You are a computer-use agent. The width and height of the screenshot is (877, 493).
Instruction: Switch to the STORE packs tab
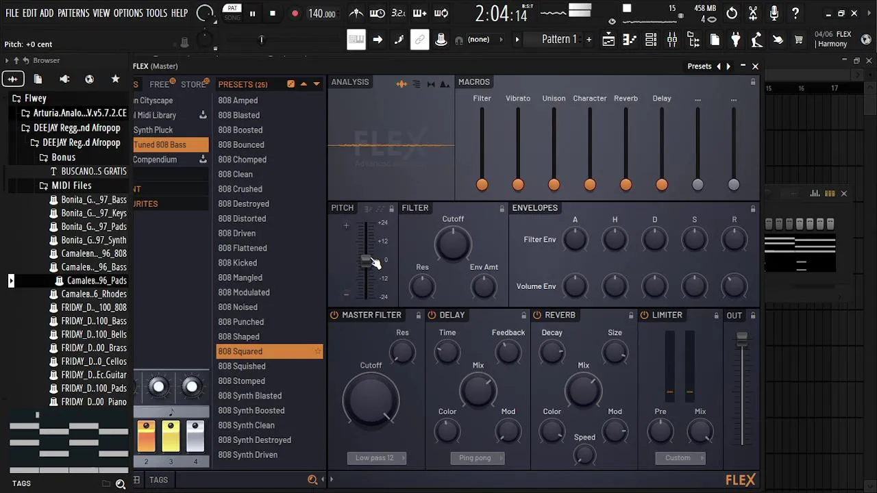coord(193,84)
